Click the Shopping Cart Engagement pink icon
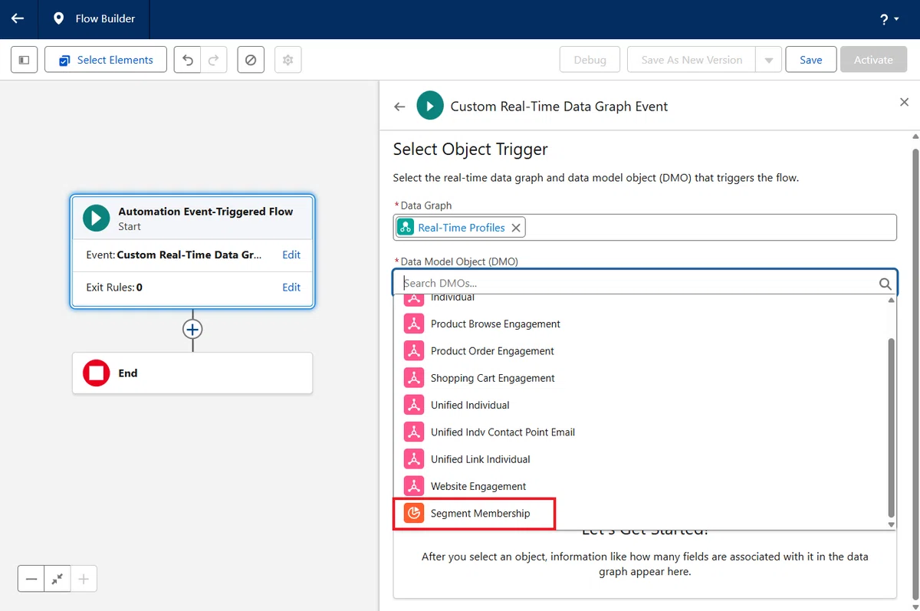The image size is (920, 611). (414, 378)
